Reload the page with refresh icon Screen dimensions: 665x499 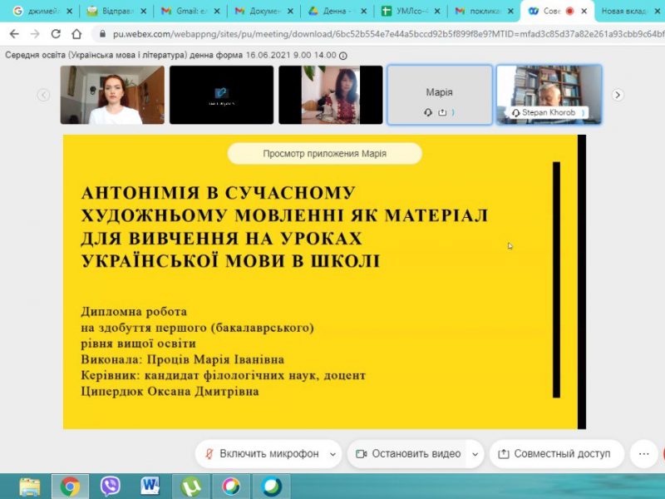56,34
